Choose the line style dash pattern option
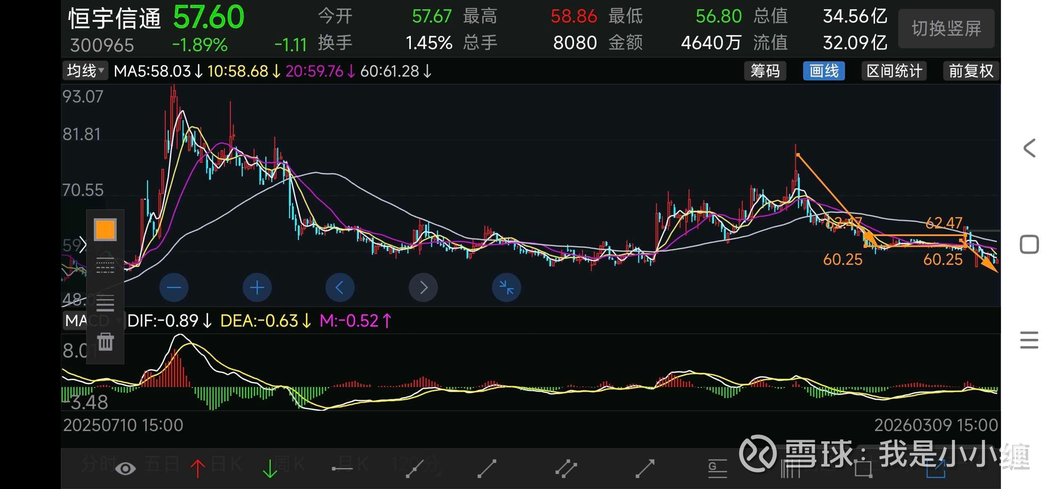Viewport: 1061px width, 489px height. pos(105,266)
